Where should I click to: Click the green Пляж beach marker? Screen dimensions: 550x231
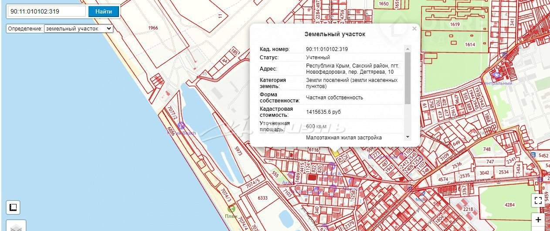click(x=231, y=209)
